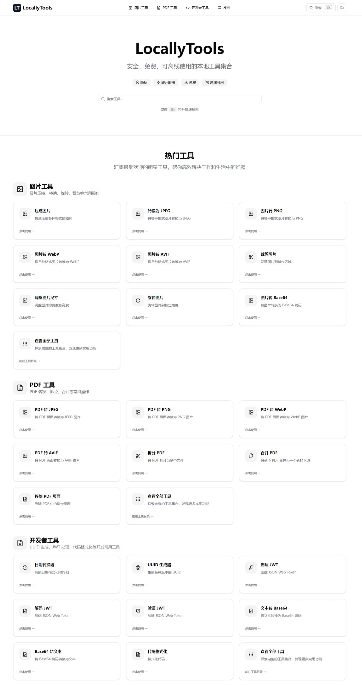The width and height of the screenshot is (362, 685).
Task: Click the merge icon on 合并 PDF card
Action: click(251, 456)
